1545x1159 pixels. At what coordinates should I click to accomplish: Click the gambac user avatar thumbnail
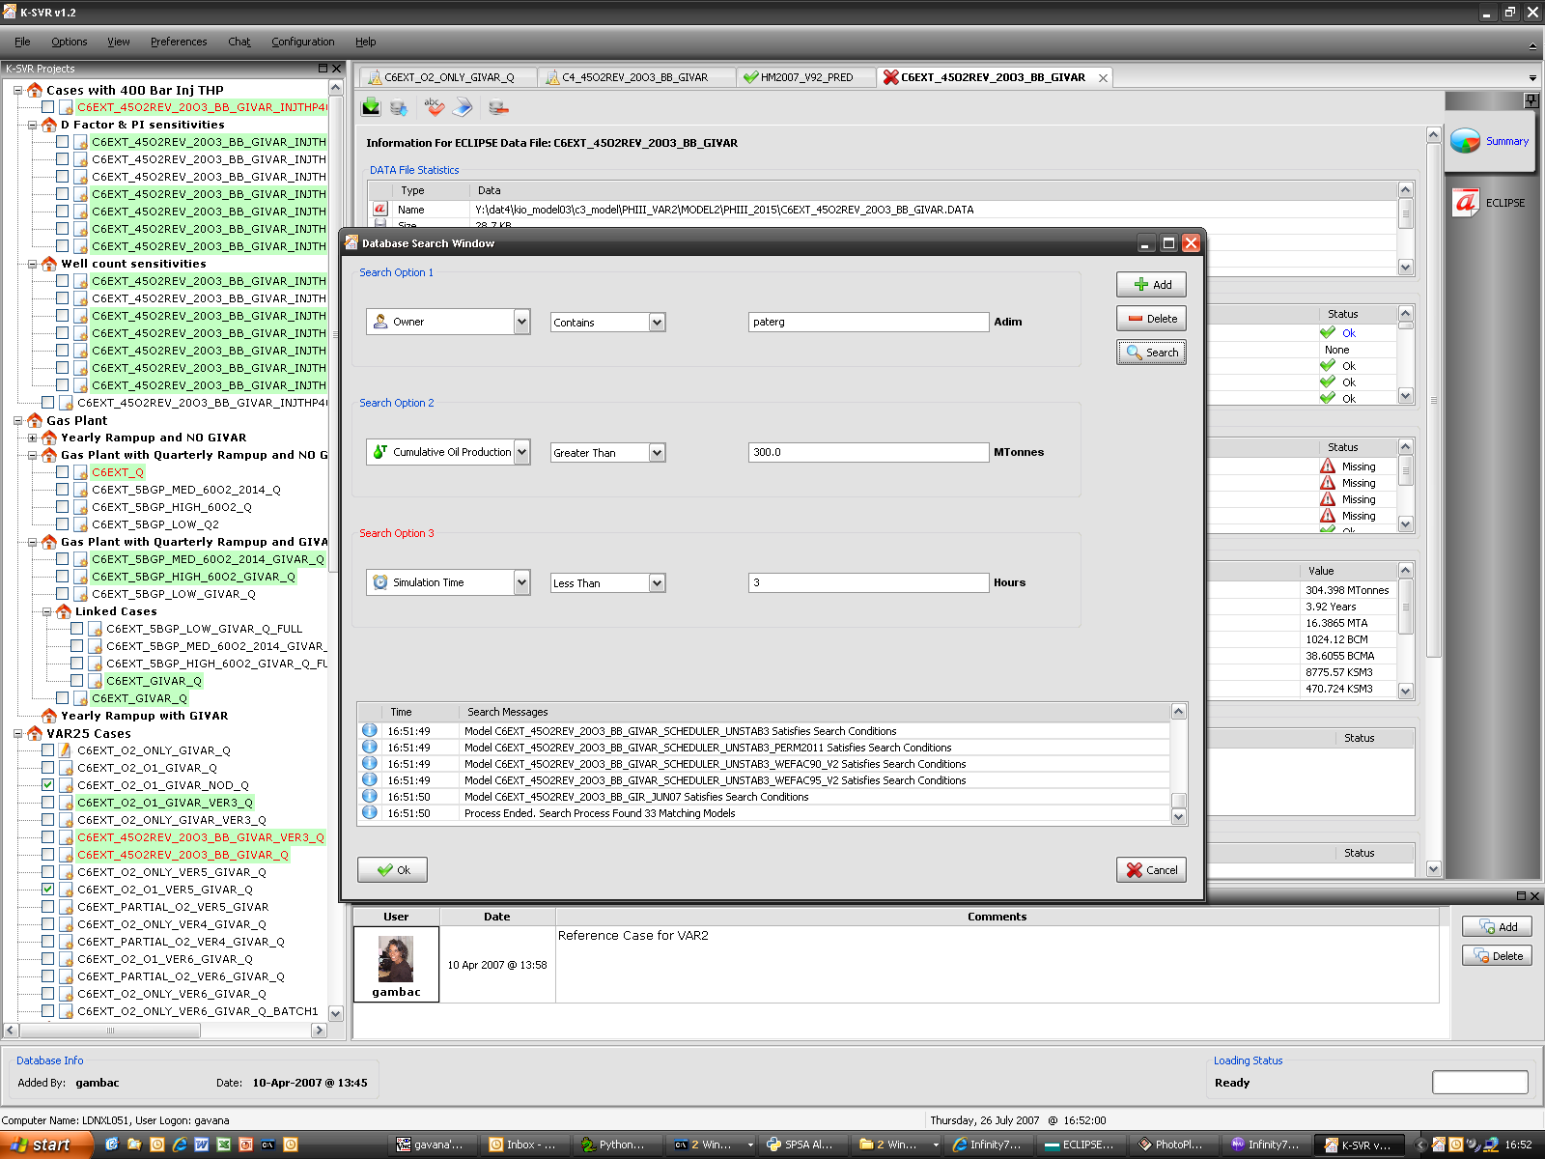396,958
